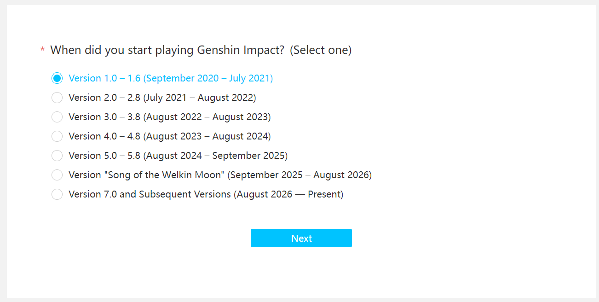Choose the Version 2.0 – 2.8 radio circle

tap(57, 98)
